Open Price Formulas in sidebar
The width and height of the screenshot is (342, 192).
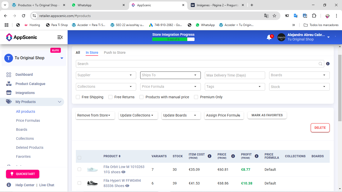[28, 120]
